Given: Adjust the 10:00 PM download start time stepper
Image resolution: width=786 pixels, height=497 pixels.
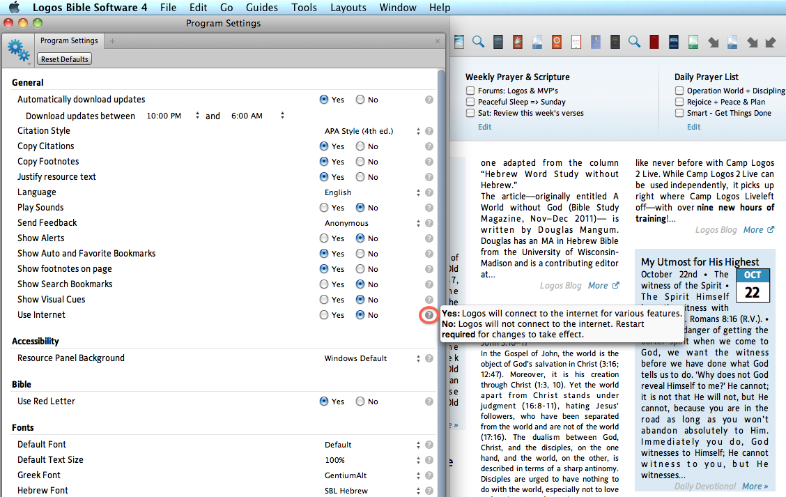Looking at the screenshot, I should (197, 115).
